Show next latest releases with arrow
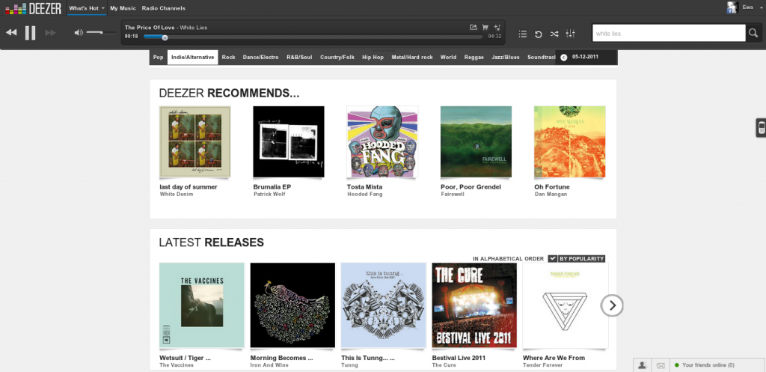The image size is (766, 372). 612,306
